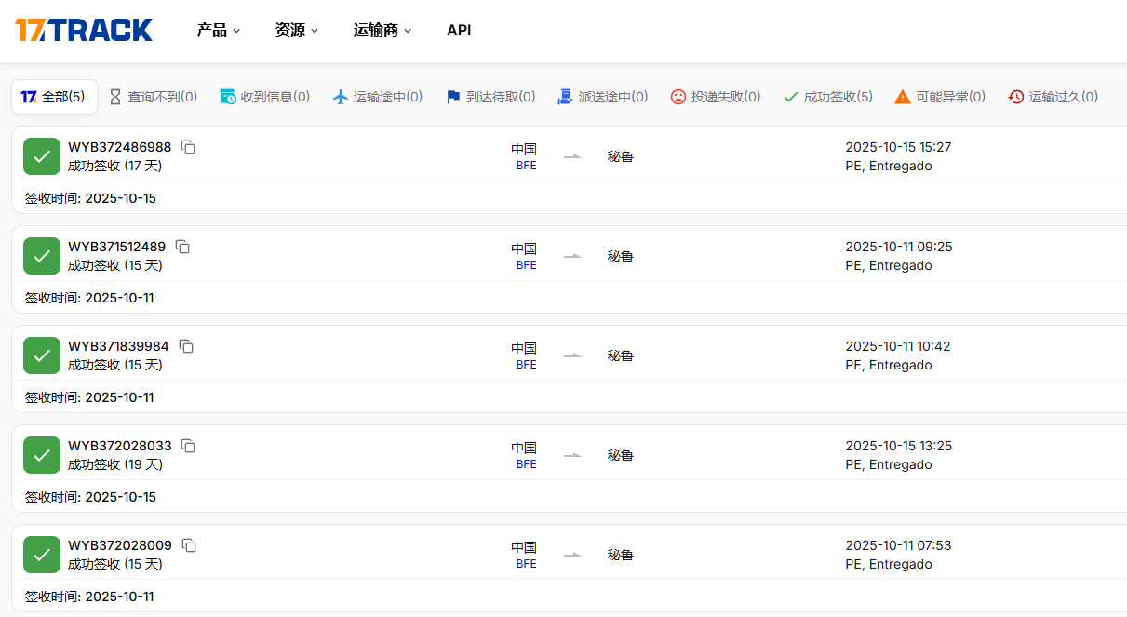Open the API menu item
Image resolution: width=1127 pixels, height=617 pixels.
tap(459, 31)
